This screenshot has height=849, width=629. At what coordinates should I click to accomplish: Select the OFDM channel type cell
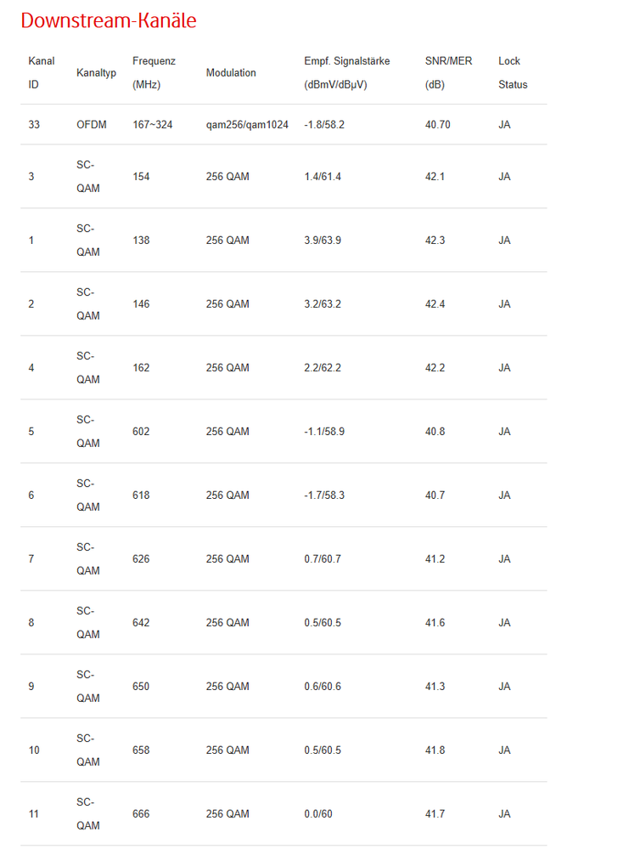(92, 125)
